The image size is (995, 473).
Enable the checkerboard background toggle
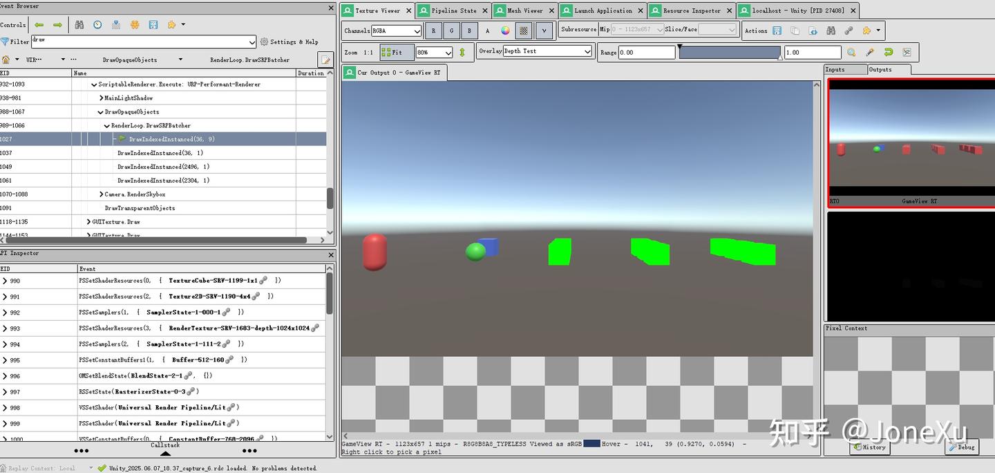coord(524,30)
